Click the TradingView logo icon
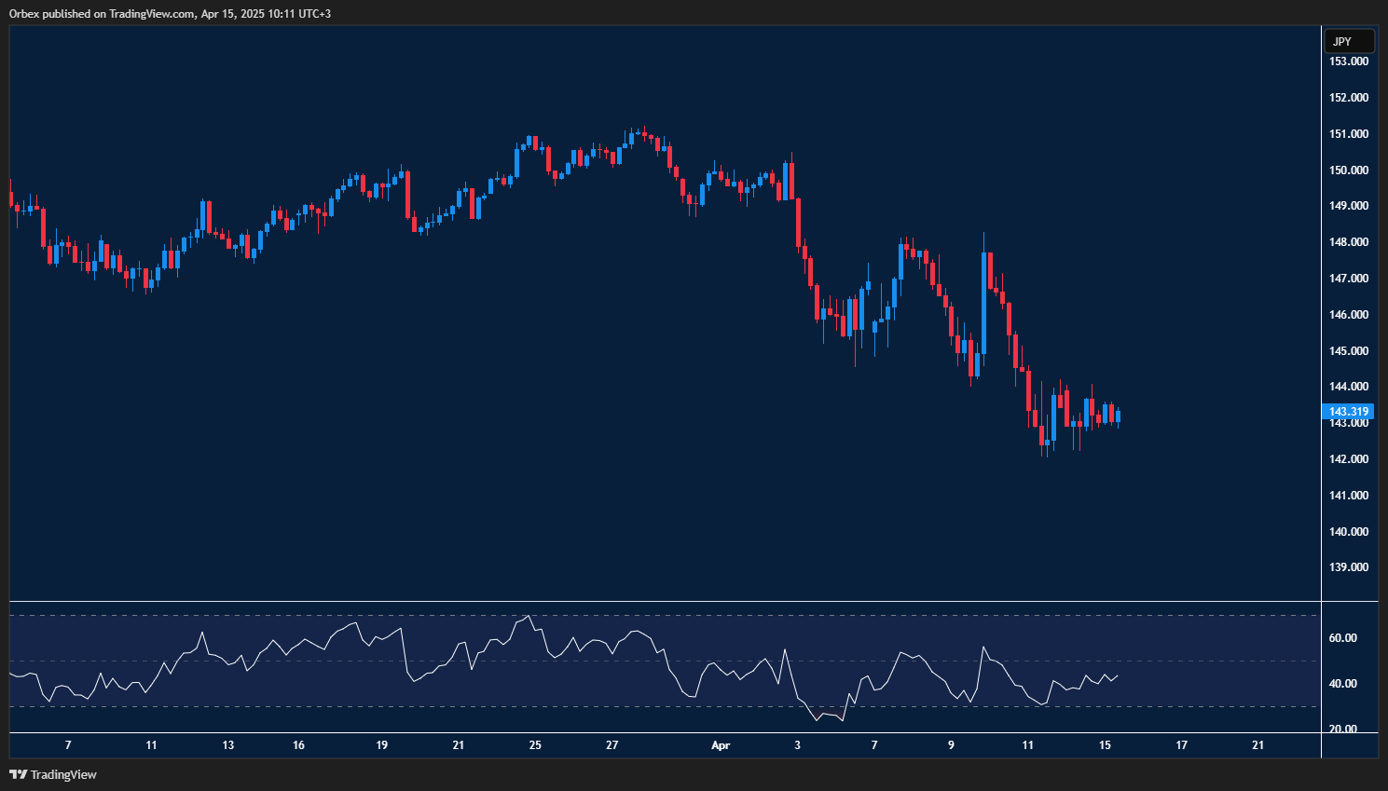Image resolution: width=1388 pixels, height=791 pixels. click(x=18, y=774)
